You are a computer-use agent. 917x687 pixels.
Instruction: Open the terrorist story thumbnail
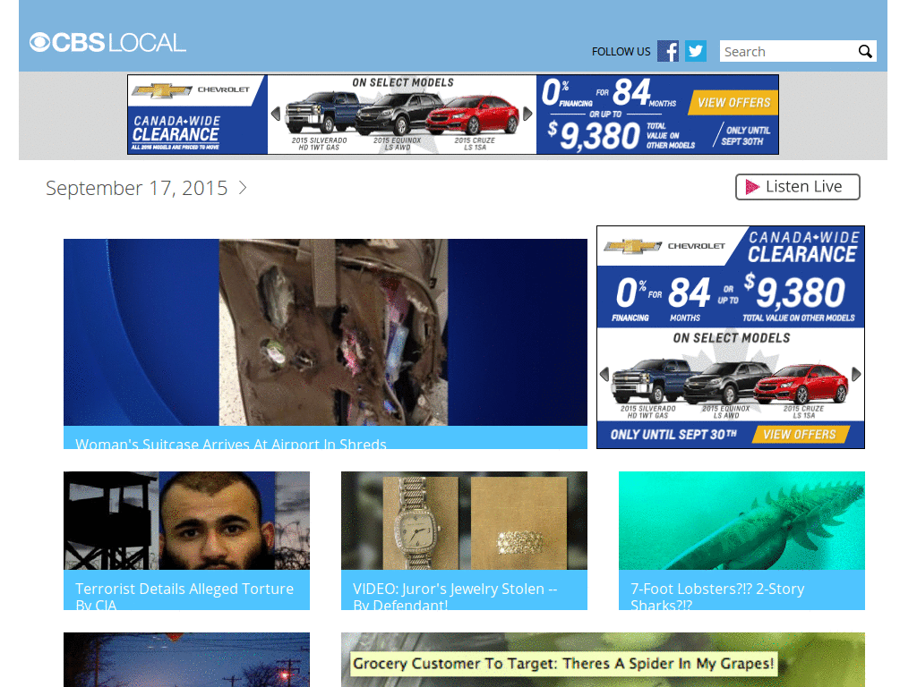click(186, 521)
